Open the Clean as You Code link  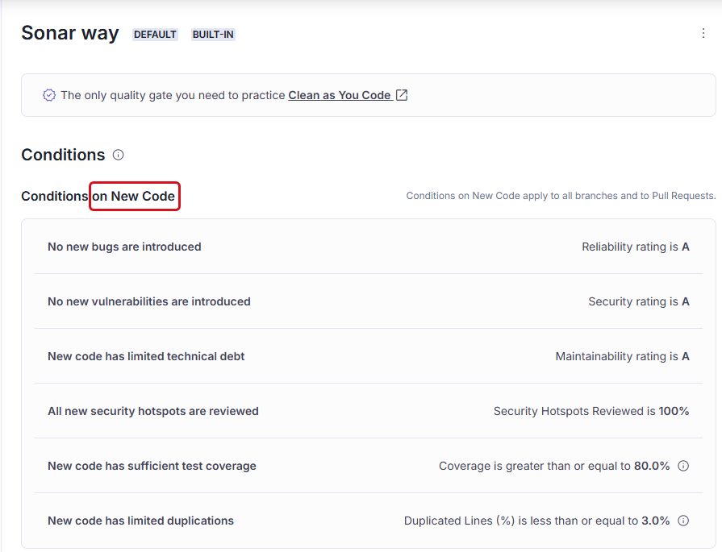(x=340, y=95)
